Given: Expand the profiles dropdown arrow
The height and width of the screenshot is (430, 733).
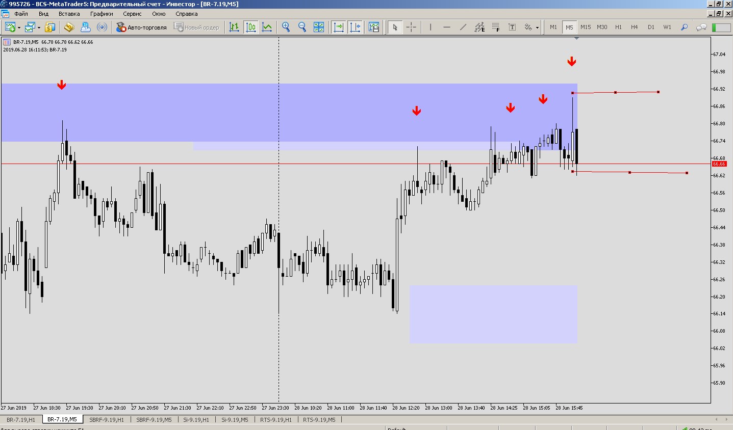Looking at the screenshot, I should pos(39,28).
